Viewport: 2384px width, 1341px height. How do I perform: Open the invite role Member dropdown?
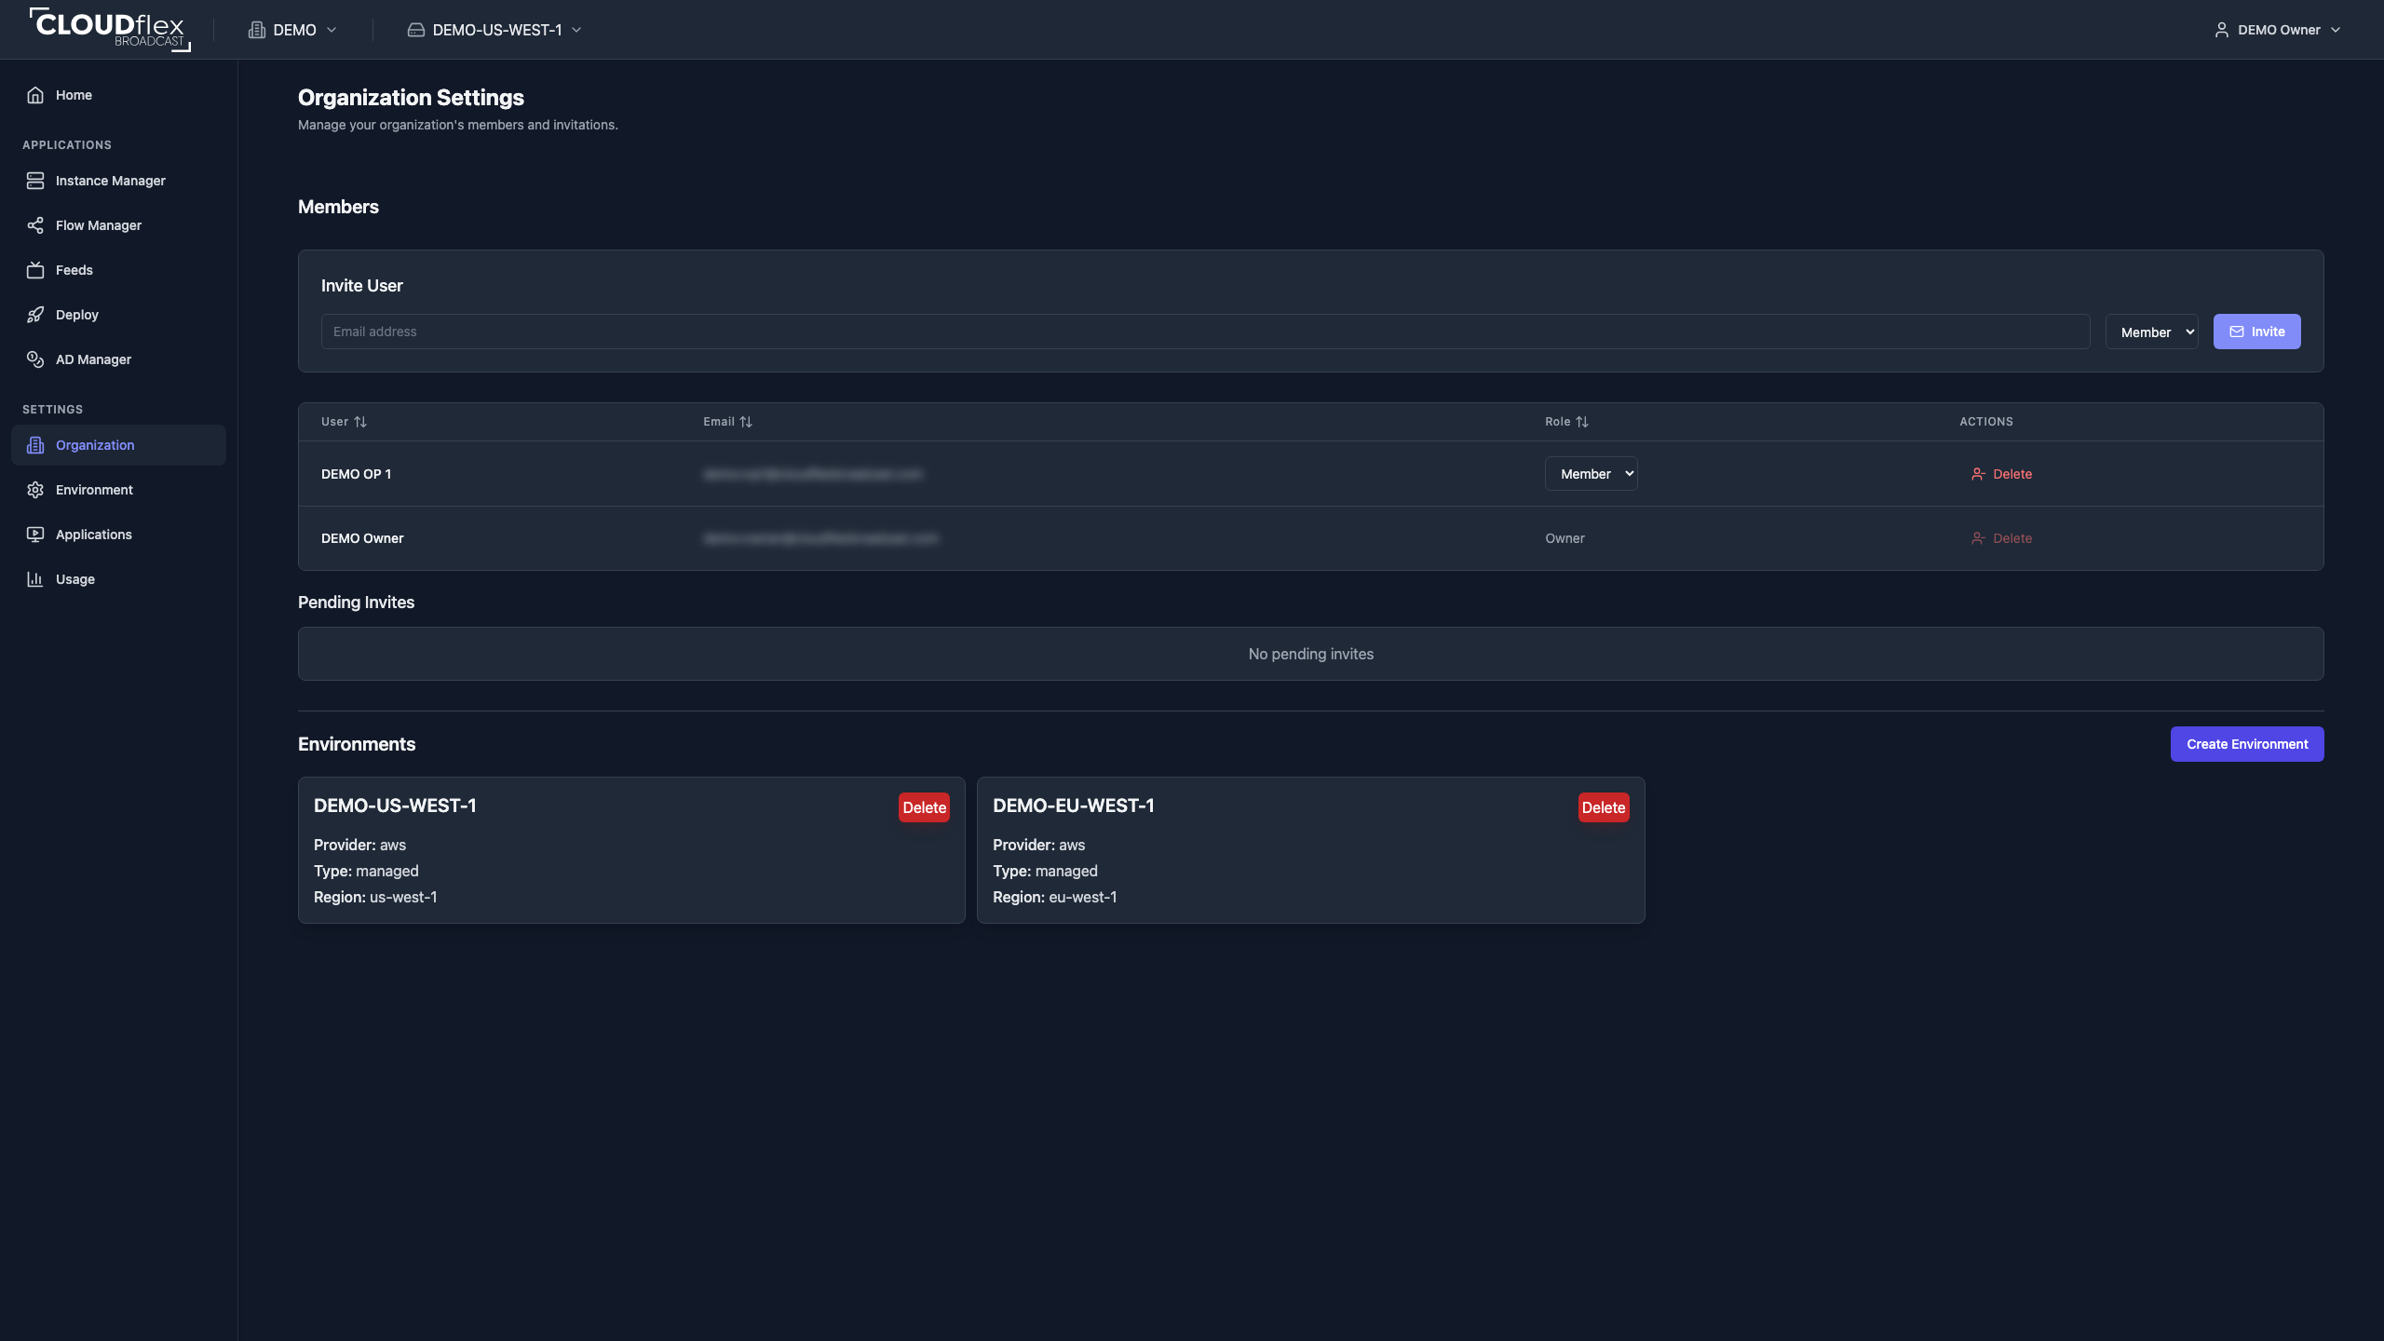[x=2151, y=332]
